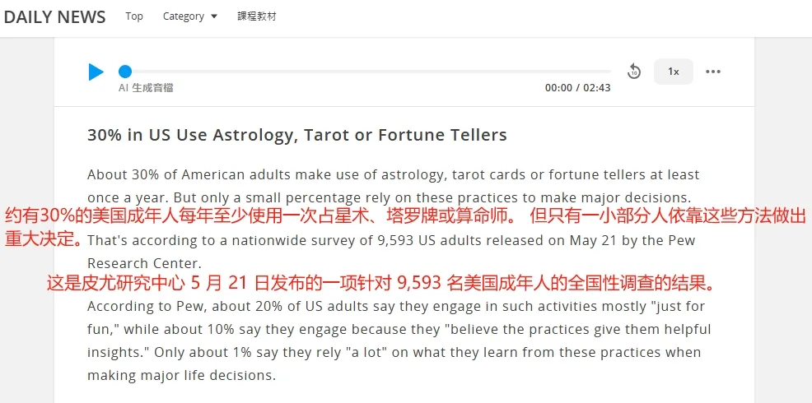Click the sentence starting "That's according to"
812x403 pixels.
click(x=391, y=241)
